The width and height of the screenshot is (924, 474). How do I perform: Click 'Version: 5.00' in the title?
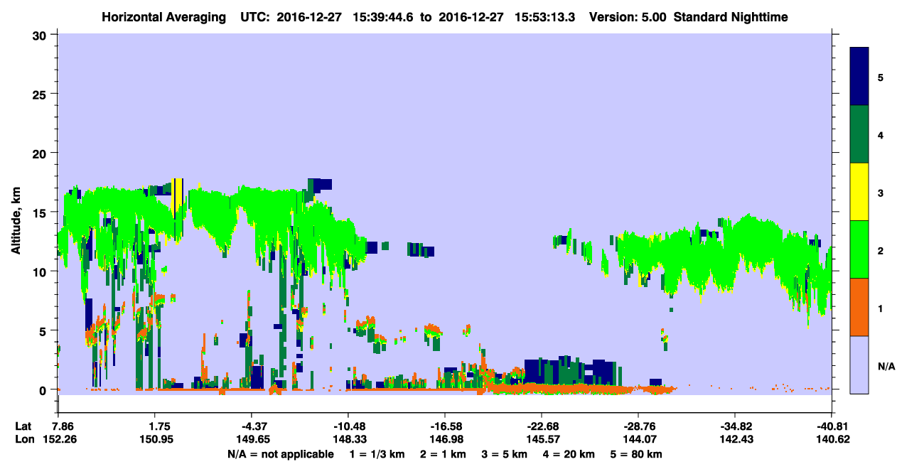(628, 16)
